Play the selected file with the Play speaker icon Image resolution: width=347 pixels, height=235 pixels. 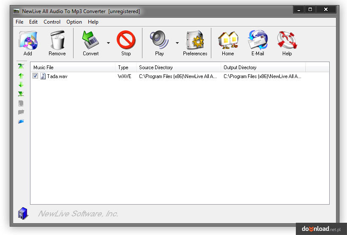pyautogui.click(x=159, y=40)
